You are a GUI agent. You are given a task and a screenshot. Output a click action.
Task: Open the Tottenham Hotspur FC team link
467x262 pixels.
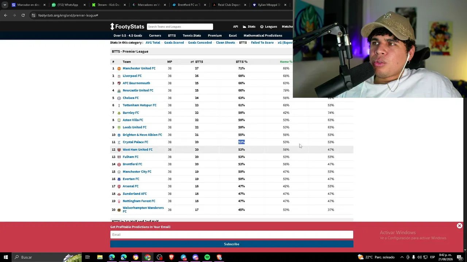139,105
